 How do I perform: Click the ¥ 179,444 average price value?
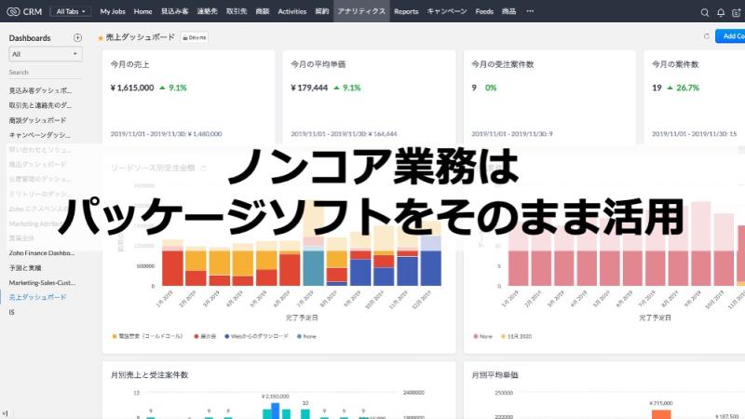coord(309,88)
